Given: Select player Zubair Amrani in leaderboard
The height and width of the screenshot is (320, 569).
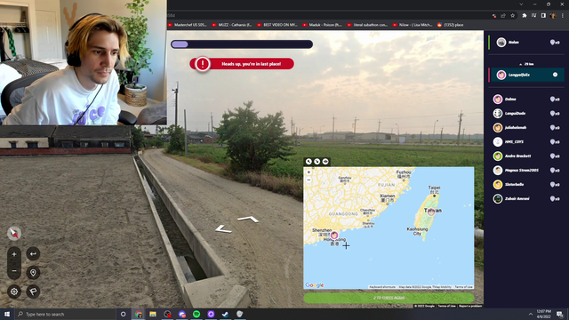Looking at the screenshot, I should (526, 198).
